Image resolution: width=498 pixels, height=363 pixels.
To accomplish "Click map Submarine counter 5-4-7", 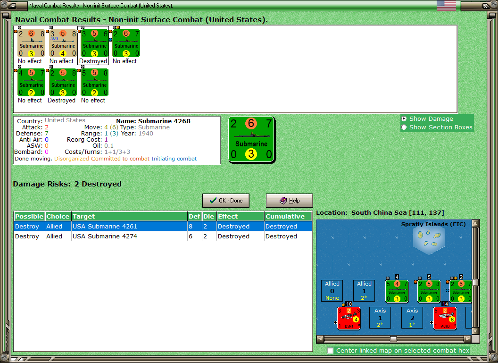I will click(x=397, y=291).
